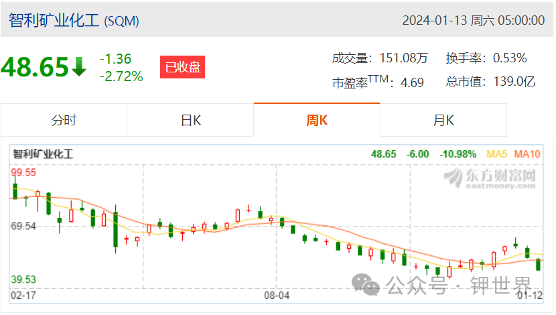This screenshot has height=315, width=556.
Task: Click the 99.55 high price axis label
Action: (x=23, y=173)
